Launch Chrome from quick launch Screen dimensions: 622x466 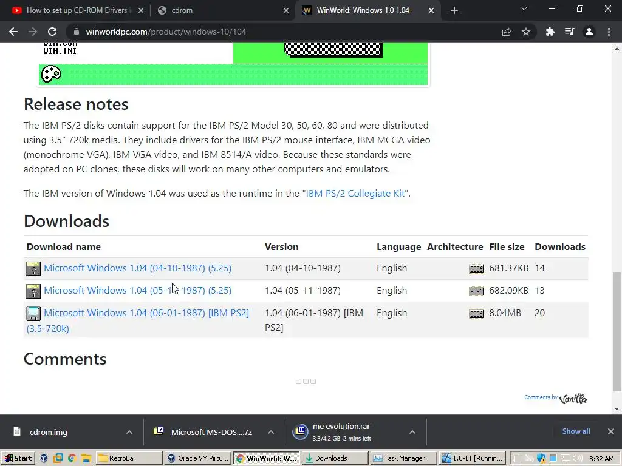click(72, 459)
